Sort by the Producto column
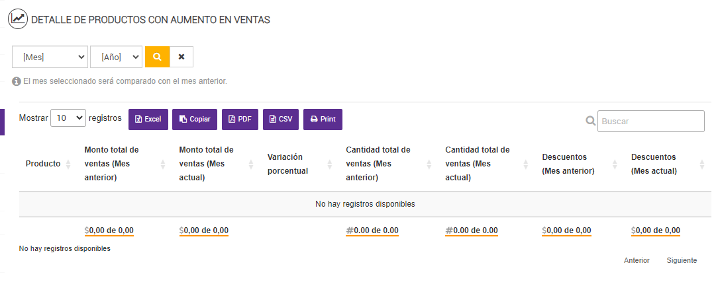This screenshot has width=718, height=282. (43, 164)
